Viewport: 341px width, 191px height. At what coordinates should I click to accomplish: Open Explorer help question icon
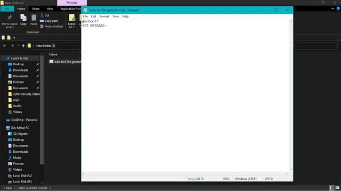point(338,8)
